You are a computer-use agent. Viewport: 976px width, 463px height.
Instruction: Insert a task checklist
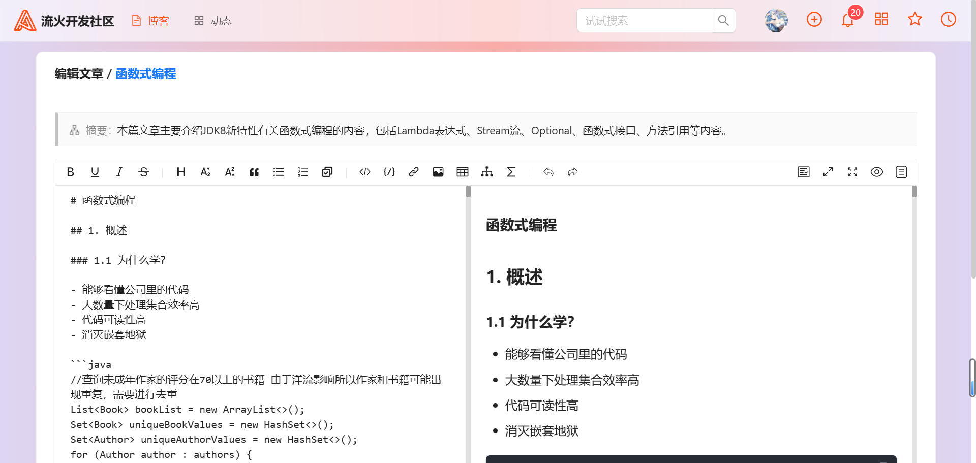327,172
